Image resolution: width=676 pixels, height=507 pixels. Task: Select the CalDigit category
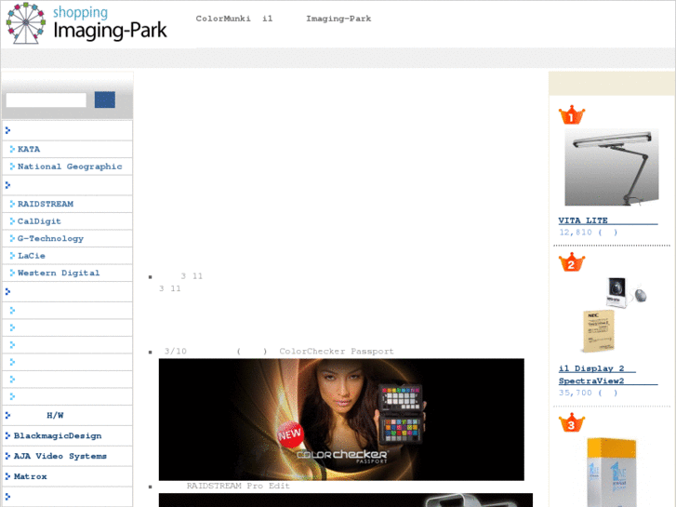[x=39, y=220]
